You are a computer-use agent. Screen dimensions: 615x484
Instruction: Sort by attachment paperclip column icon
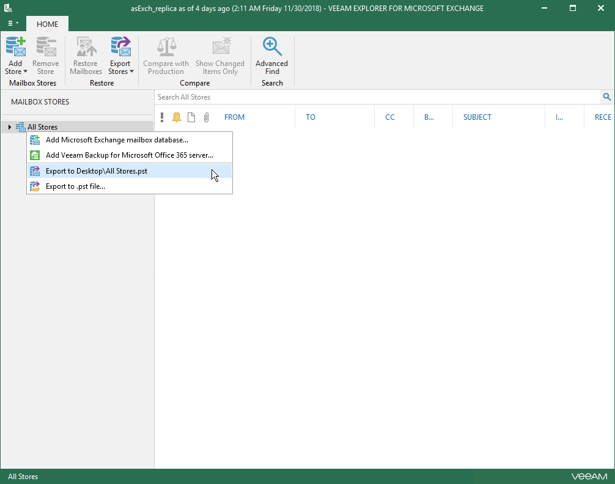(x=206, y=117)
